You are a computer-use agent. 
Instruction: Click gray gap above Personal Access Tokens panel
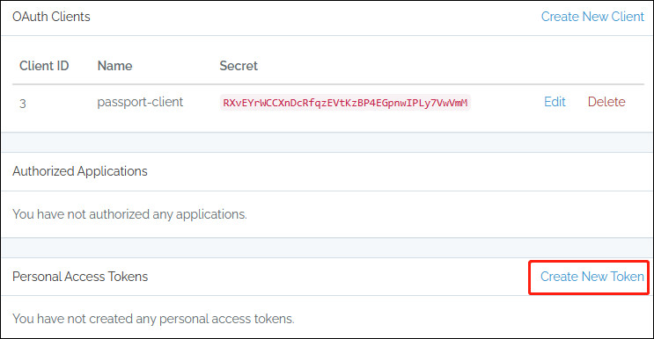tap(327, 248)
